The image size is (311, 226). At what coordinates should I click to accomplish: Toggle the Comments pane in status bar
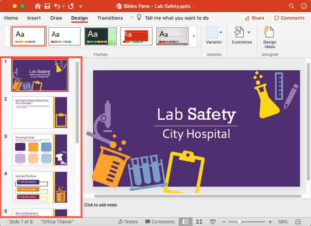[x=160, y=222]
